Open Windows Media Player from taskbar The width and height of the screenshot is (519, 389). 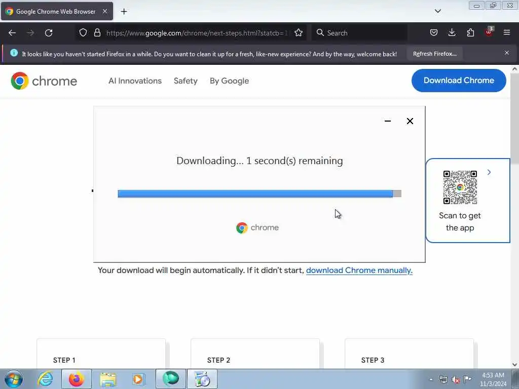138,379
